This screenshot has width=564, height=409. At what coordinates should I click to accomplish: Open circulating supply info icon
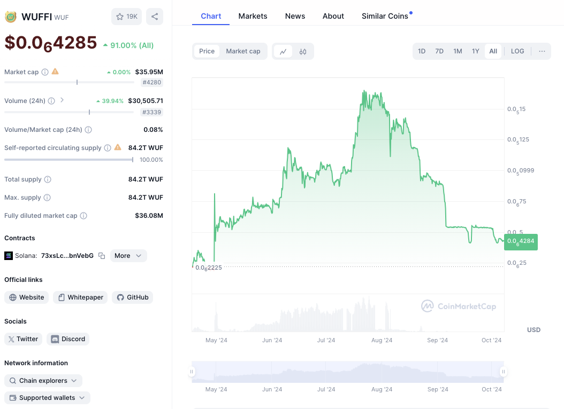pyautogui.click(x=108, y=148)
